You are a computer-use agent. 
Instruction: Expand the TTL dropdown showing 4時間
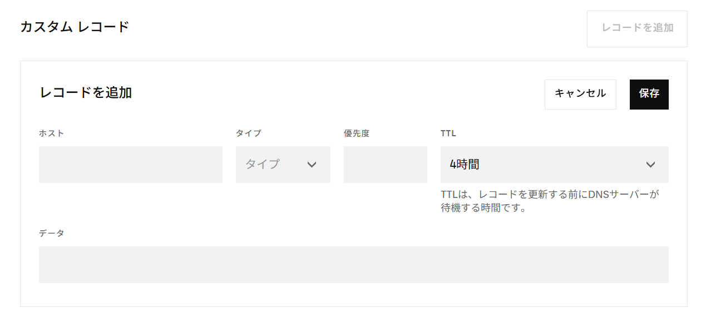pos(554,165)
